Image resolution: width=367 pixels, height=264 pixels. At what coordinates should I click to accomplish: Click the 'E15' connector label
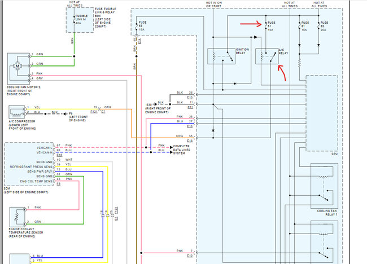[190, 140]
